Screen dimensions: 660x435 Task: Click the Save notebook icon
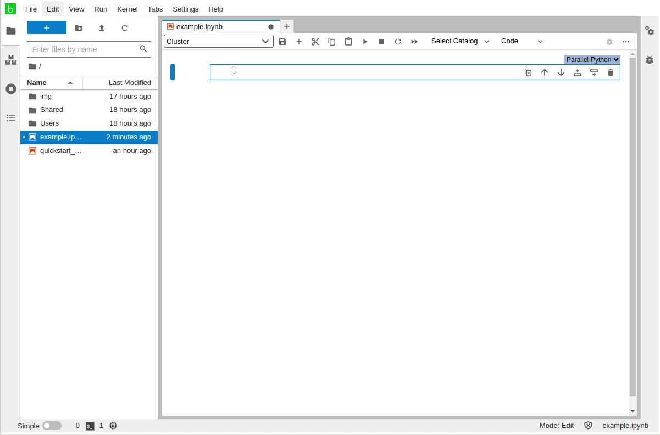point(282,42)
